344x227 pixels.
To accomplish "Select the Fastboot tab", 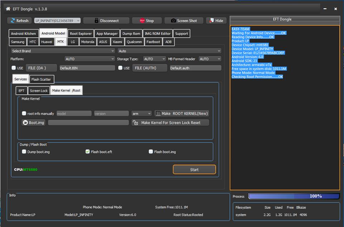I will point(153,42).
